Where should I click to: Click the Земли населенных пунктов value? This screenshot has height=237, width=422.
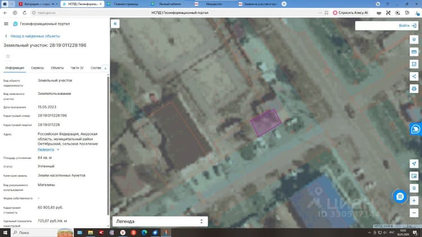61,175
